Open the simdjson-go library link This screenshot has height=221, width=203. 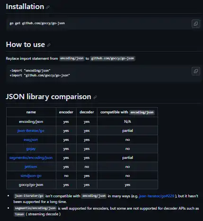pyautogui.click(x=31, y=176)
